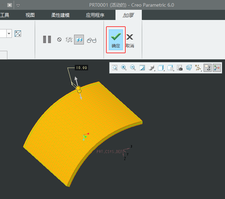Open the view manager camera icon
Screen dimensions: 225x199
pos(179,68)
